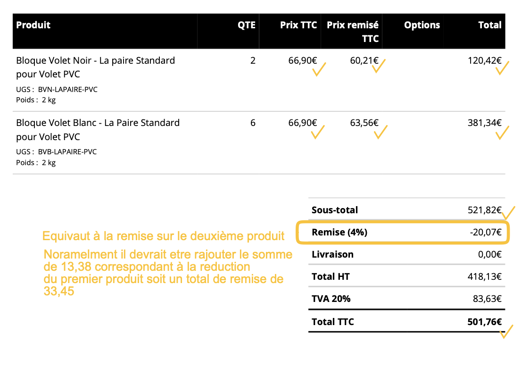
Task: Click the TVA 20% row label
Action: point(331,299)
